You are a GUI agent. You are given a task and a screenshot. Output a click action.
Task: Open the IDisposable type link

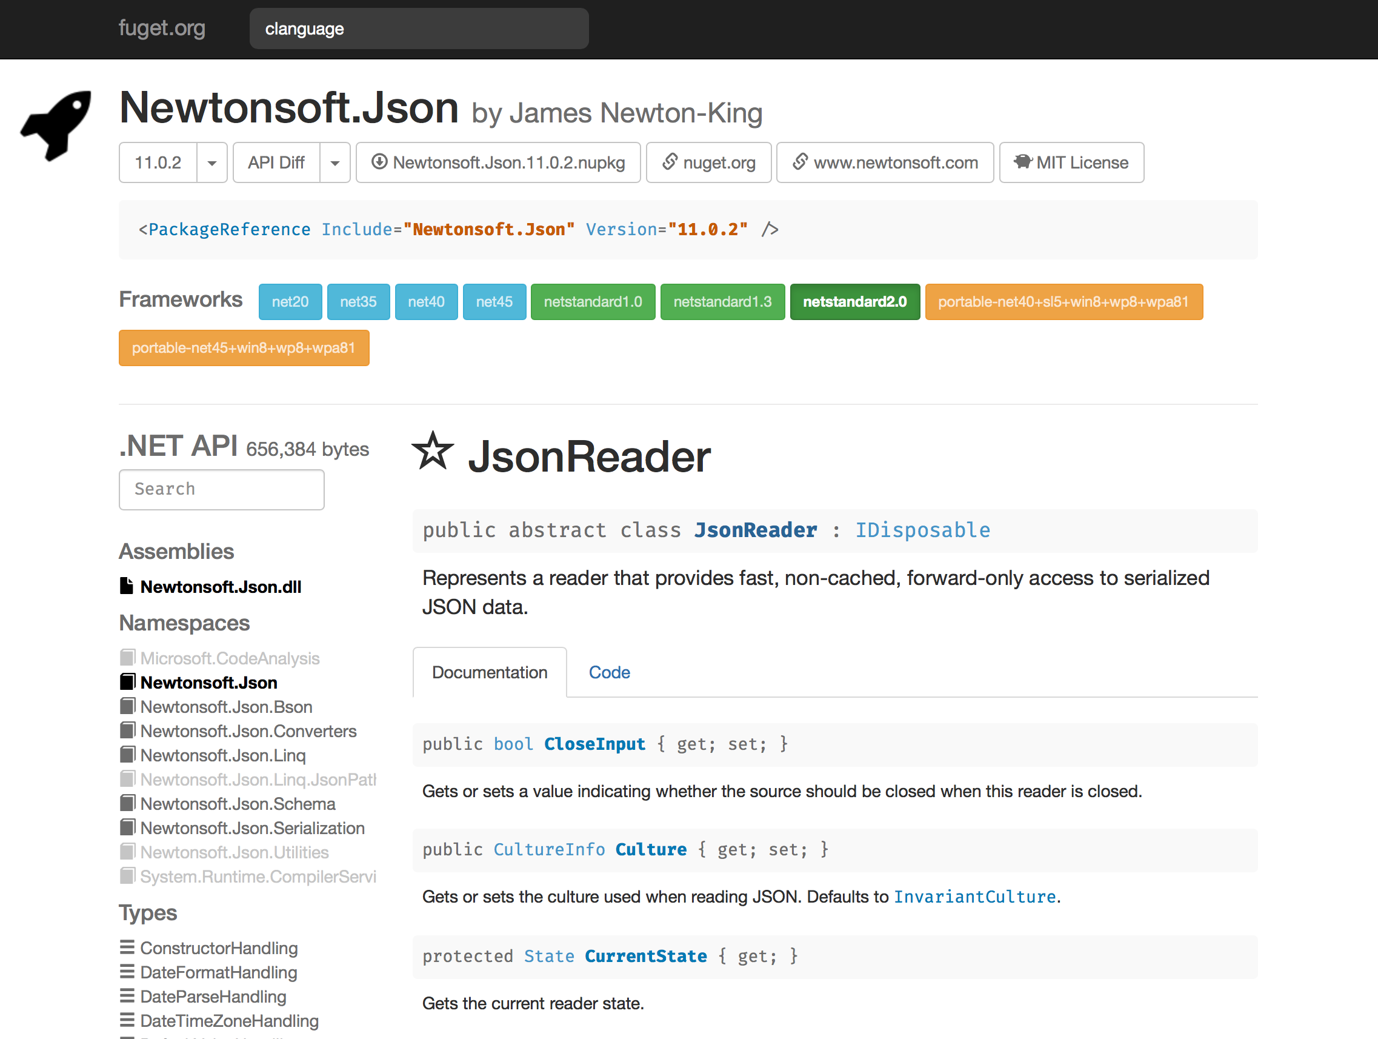[x=923, y=530]
